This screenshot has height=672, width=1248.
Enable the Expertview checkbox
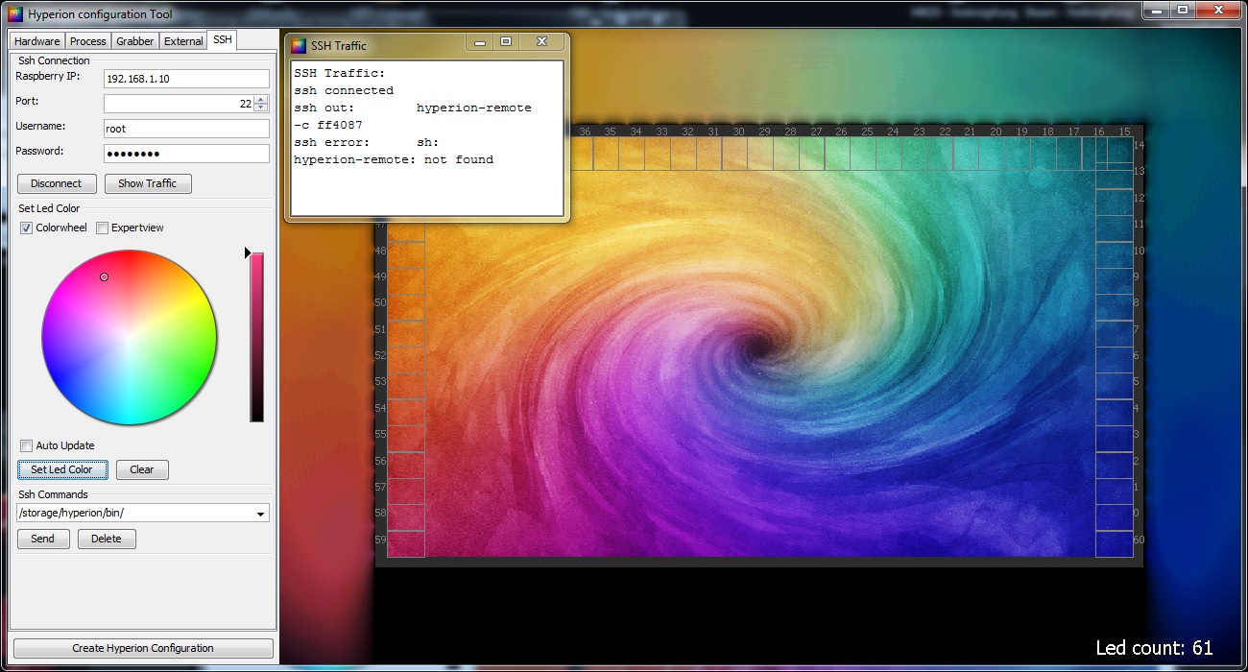103,228
